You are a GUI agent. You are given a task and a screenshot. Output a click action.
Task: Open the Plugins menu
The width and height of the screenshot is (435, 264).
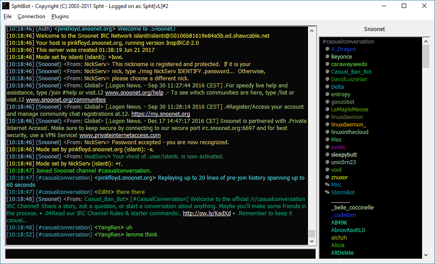60,16
